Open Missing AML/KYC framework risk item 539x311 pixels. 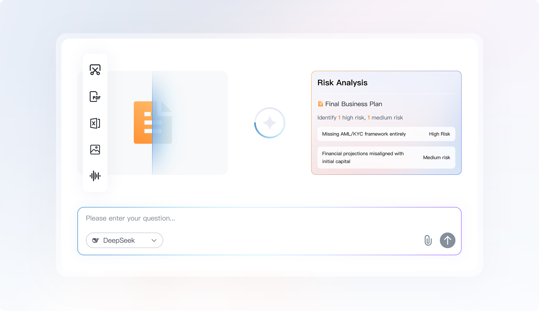pyautogui.click(x=364, y=134)
